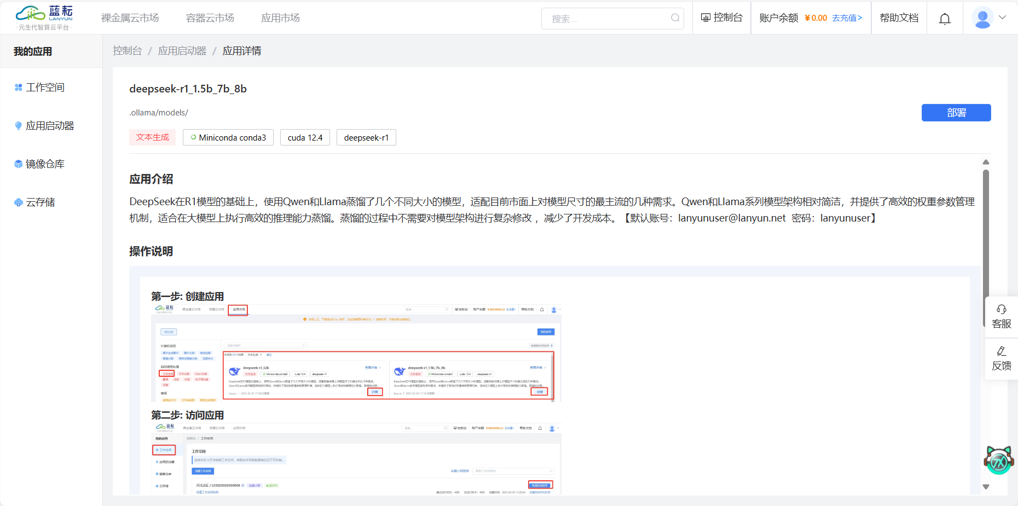Open notifications bell icon

pyautogui.click(x=945, y=19)
